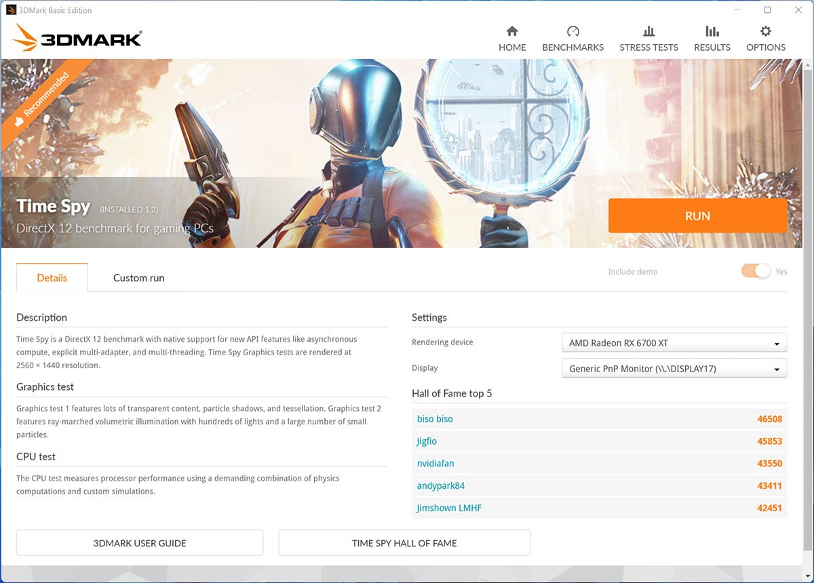Click the Time Spy title text
Screen dimensions: 814x583
coord(53,206)
